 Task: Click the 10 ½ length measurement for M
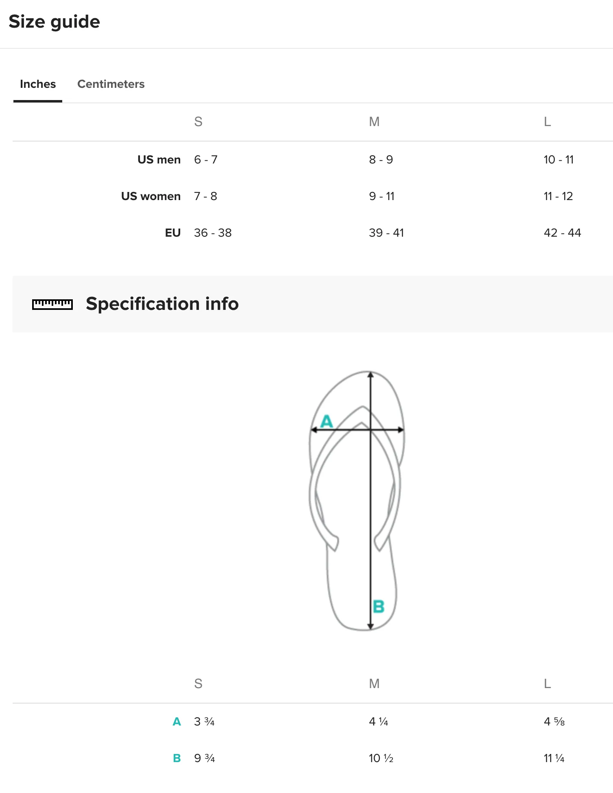point(381,758)
